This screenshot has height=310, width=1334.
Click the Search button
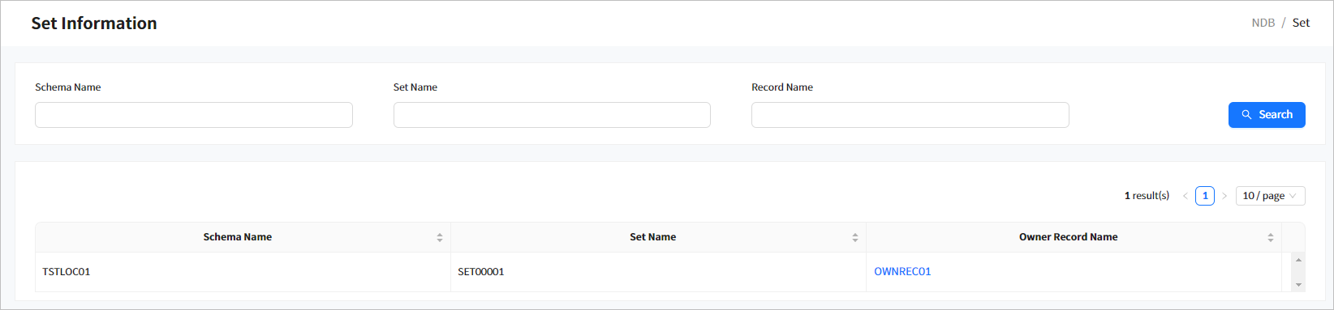coord(1266,115)
